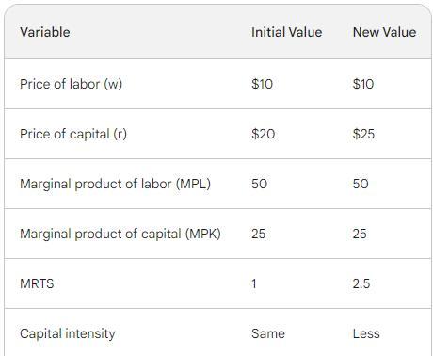
Task: Select the Capital intensity row label
Action: pyautogui.click(x=68, y=333)
